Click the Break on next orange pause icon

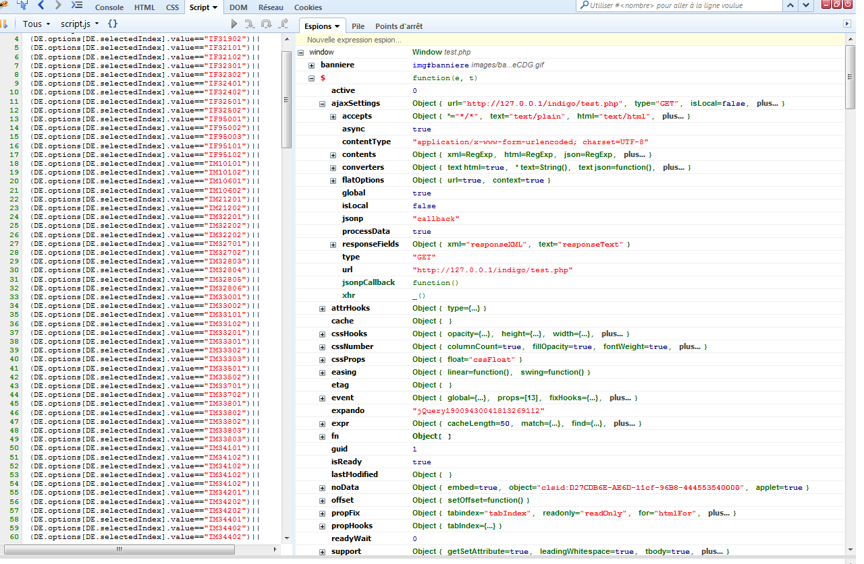click(x=3, y=24)
